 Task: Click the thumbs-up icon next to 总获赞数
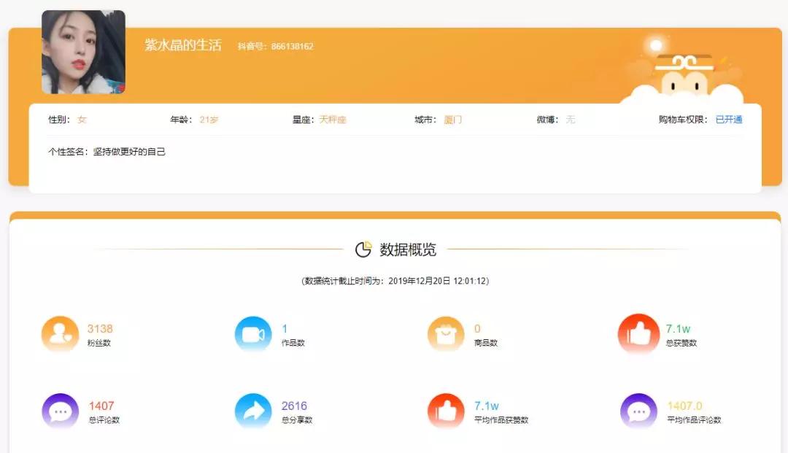638,334
